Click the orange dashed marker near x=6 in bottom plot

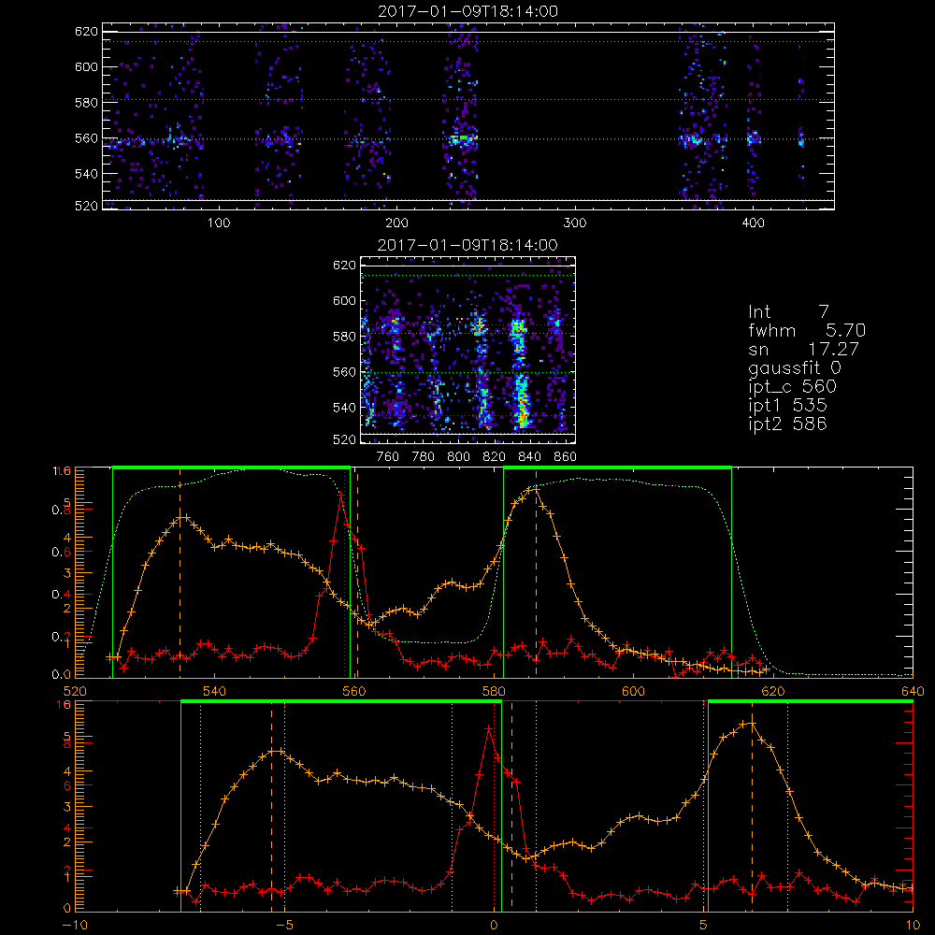(752, 806)
